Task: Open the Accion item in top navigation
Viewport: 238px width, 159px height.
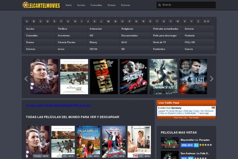Action: click(81, 5)
